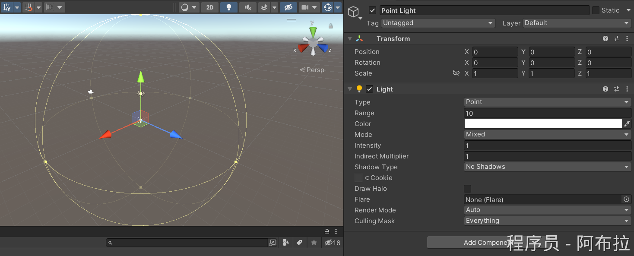Toggle scene audio mute button
The height and width of the screenshot is (256, 634).
(247, 7)
